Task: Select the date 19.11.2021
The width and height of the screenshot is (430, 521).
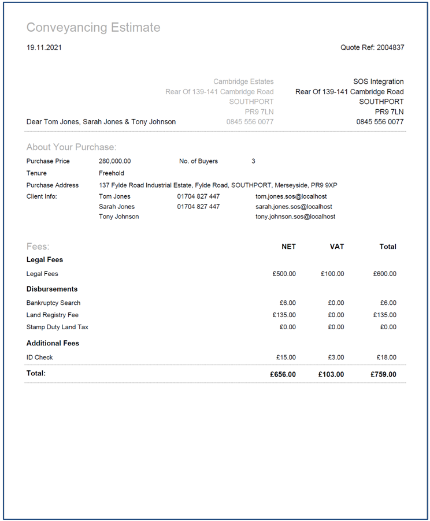Action: pos(44,47)
